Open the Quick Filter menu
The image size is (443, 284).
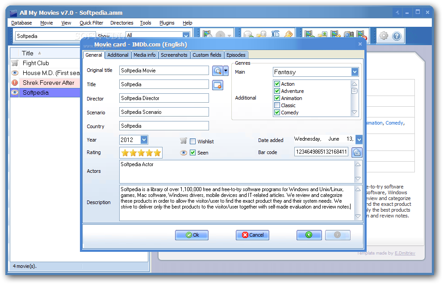[x=91, y=23]
